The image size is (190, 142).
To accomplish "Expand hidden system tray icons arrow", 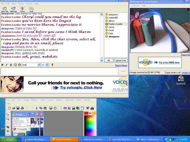I will (166, 139).
